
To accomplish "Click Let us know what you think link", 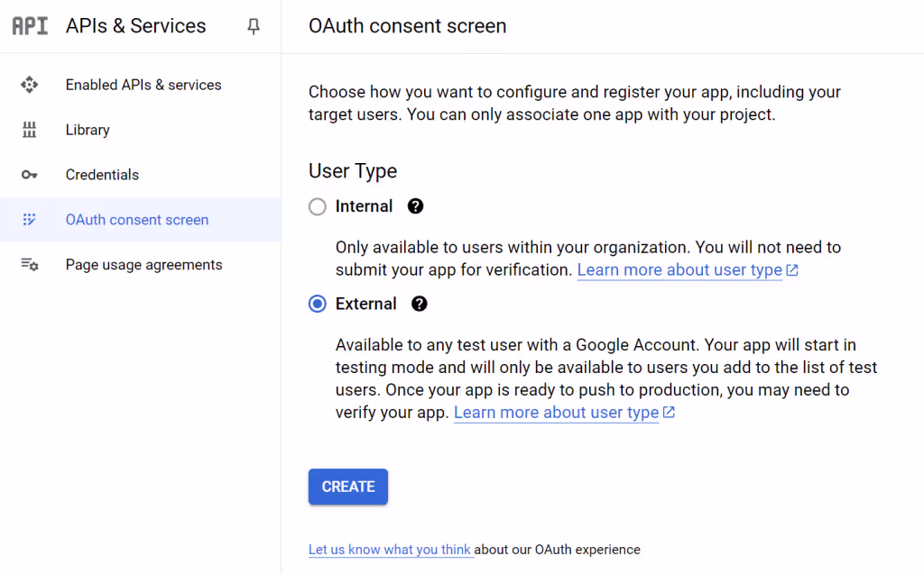I will point(390,550).
